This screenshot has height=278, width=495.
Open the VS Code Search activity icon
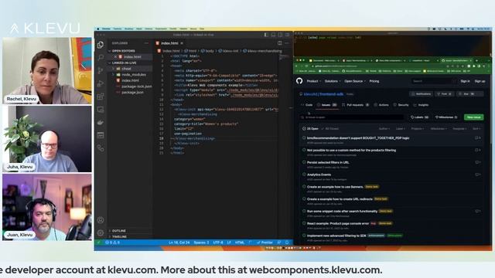(x=101, y=57)
